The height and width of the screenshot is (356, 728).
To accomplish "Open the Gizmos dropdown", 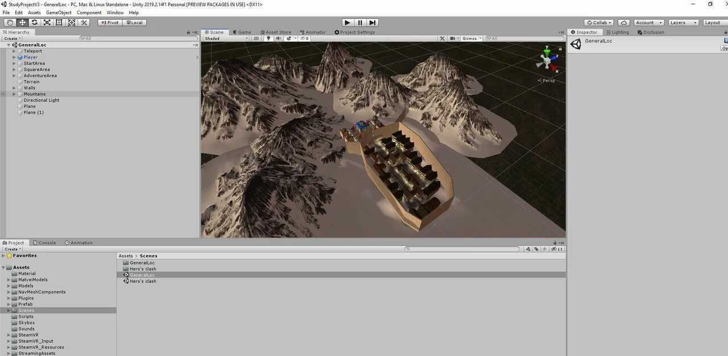I will point(471,39).
